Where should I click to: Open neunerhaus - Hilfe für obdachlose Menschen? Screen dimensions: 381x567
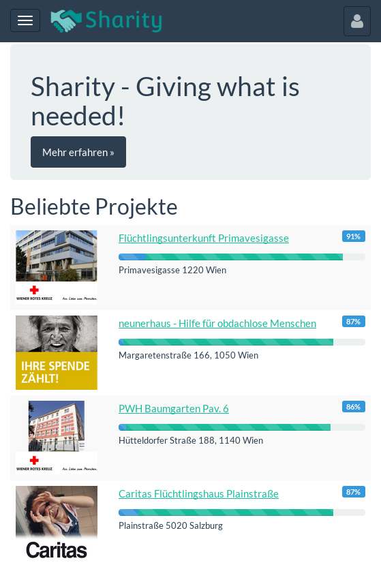pyautogui.click(x=217, y=323)
